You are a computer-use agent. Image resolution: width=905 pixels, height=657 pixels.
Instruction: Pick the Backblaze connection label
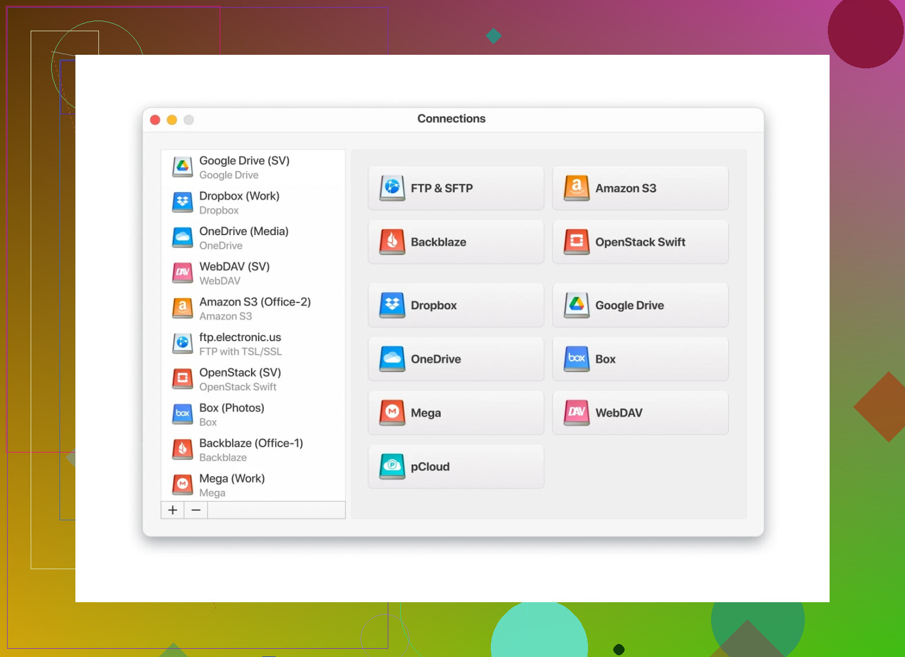(x=438, y=242)
